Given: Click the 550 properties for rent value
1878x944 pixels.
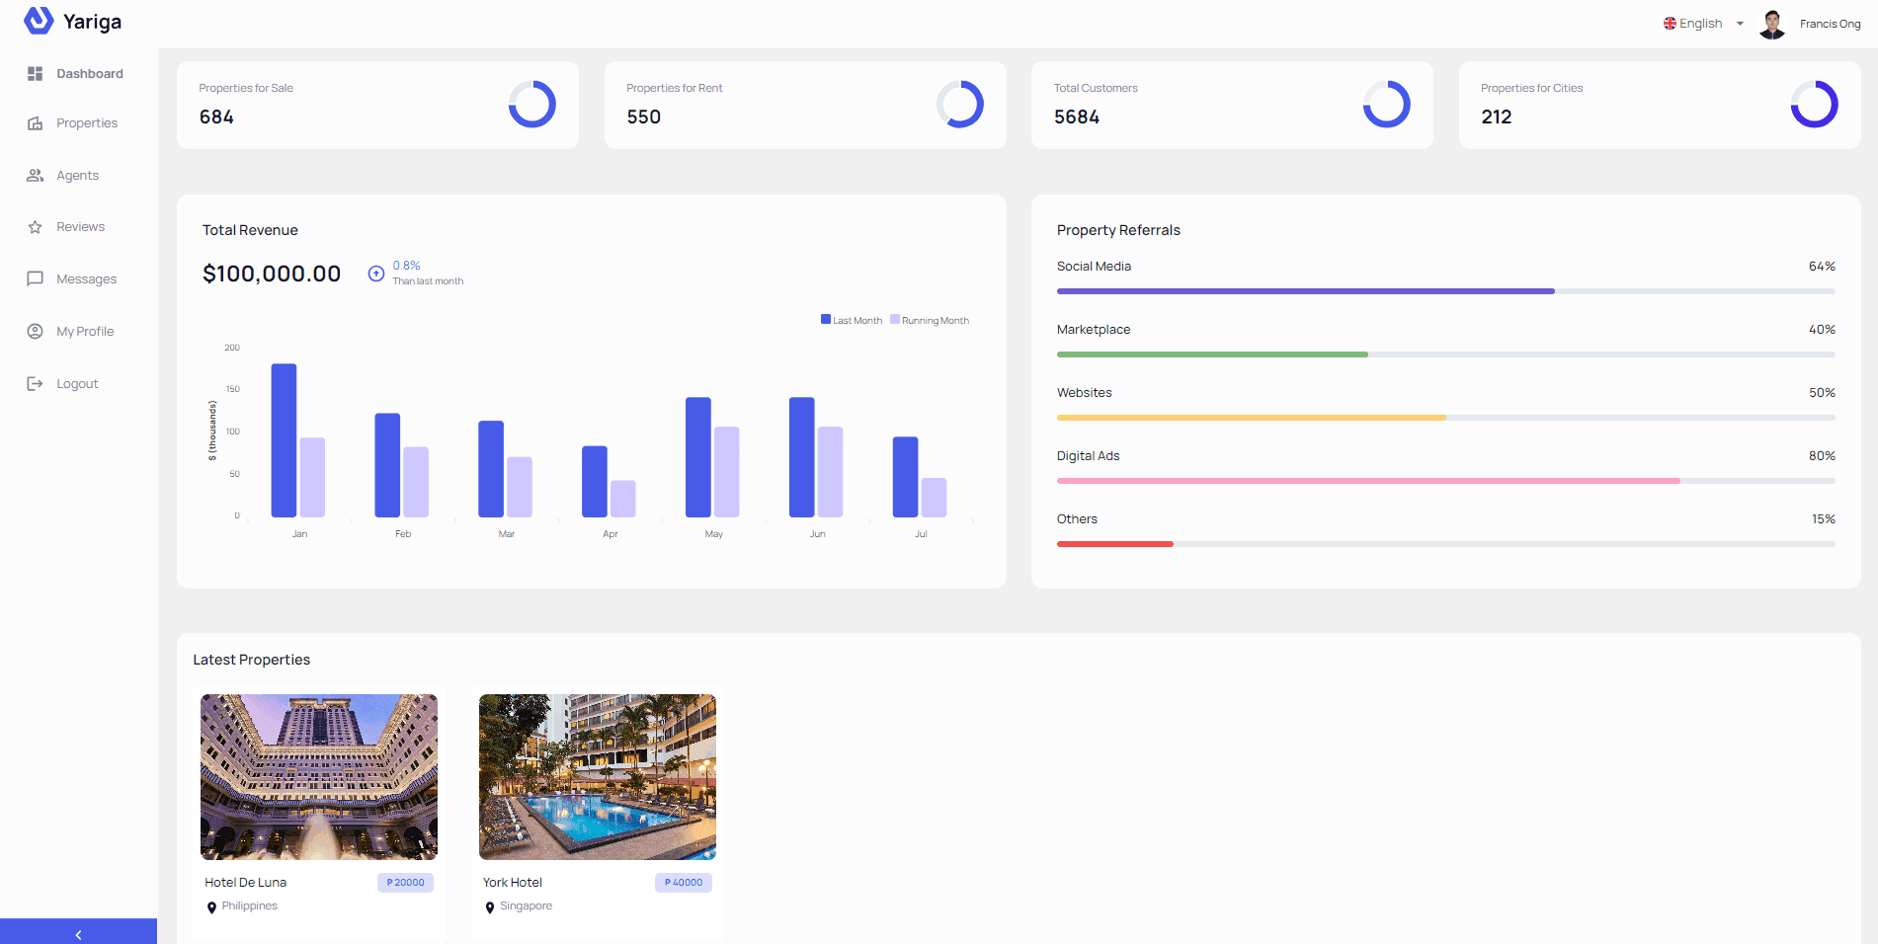Looking at the screenshot, I should click(x=644, y=117).
